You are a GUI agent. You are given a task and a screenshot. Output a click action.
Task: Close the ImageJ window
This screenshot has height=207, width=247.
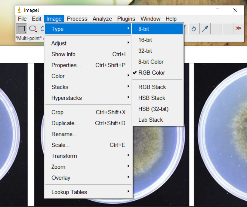click(x=235, y=10)
